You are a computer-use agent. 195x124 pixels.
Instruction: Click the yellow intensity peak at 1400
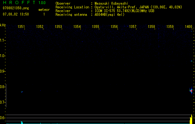191,119
